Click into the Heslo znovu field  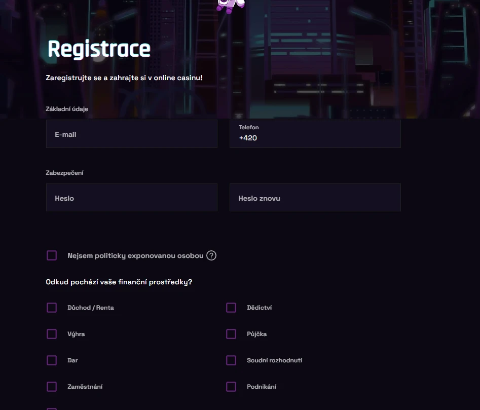click(315, 198)
